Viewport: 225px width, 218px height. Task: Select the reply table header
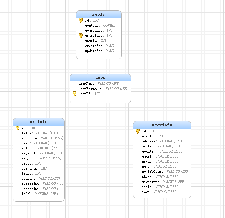99,14
